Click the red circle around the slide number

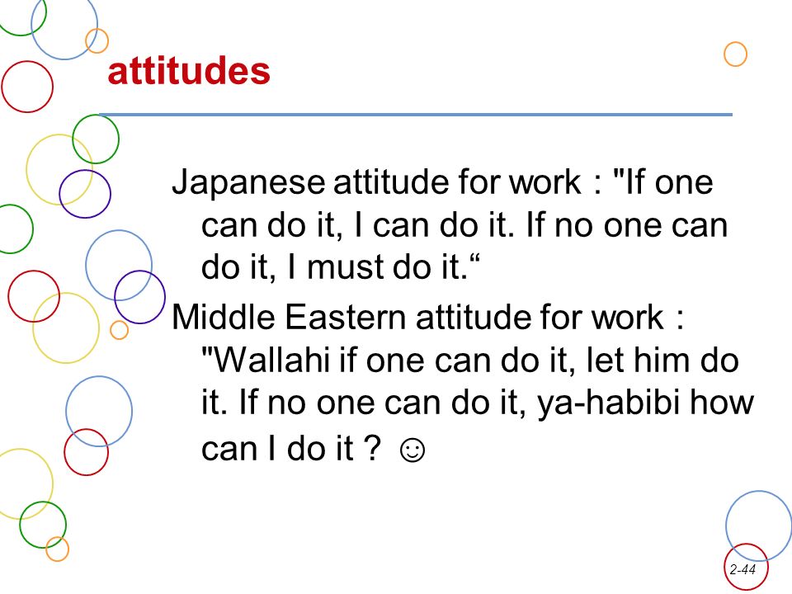click(x=746, y=567)
